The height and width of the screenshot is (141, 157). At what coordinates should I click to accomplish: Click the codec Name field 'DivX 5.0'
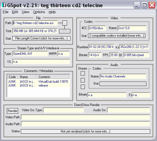[x=132, y=28]
